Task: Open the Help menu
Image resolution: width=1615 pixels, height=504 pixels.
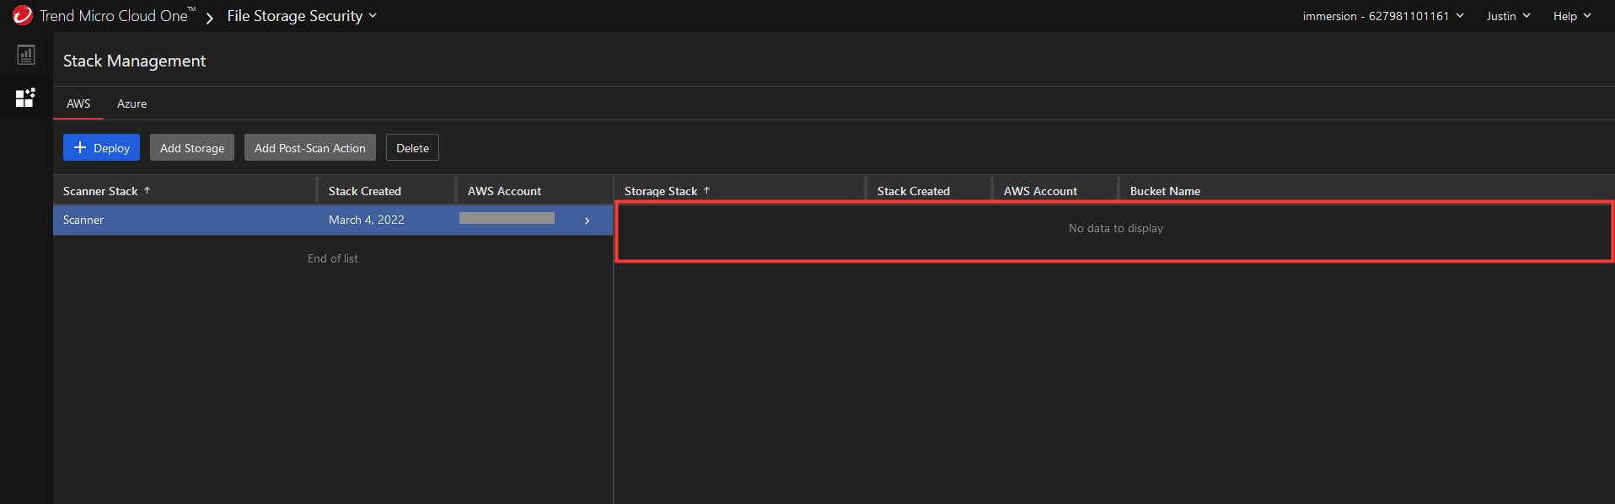Action: (1572, 16)
